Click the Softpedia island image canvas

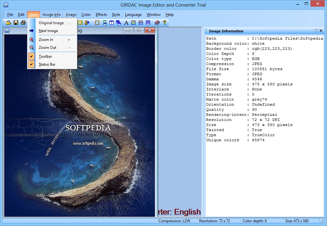coord(80,125)
